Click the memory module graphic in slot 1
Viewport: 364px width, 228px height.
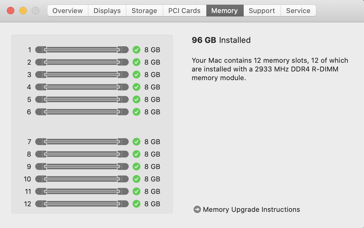coord(82,50)
